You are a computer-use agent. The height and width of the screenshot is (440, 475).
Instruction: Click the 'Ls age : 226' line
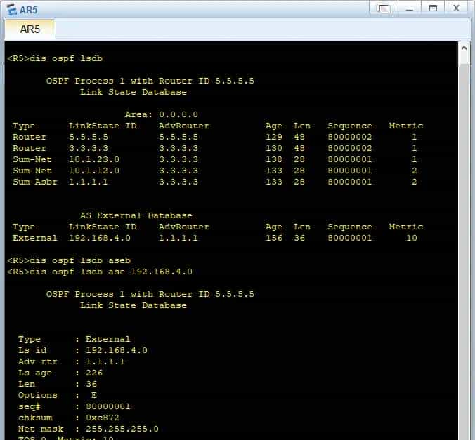(60, 373)
